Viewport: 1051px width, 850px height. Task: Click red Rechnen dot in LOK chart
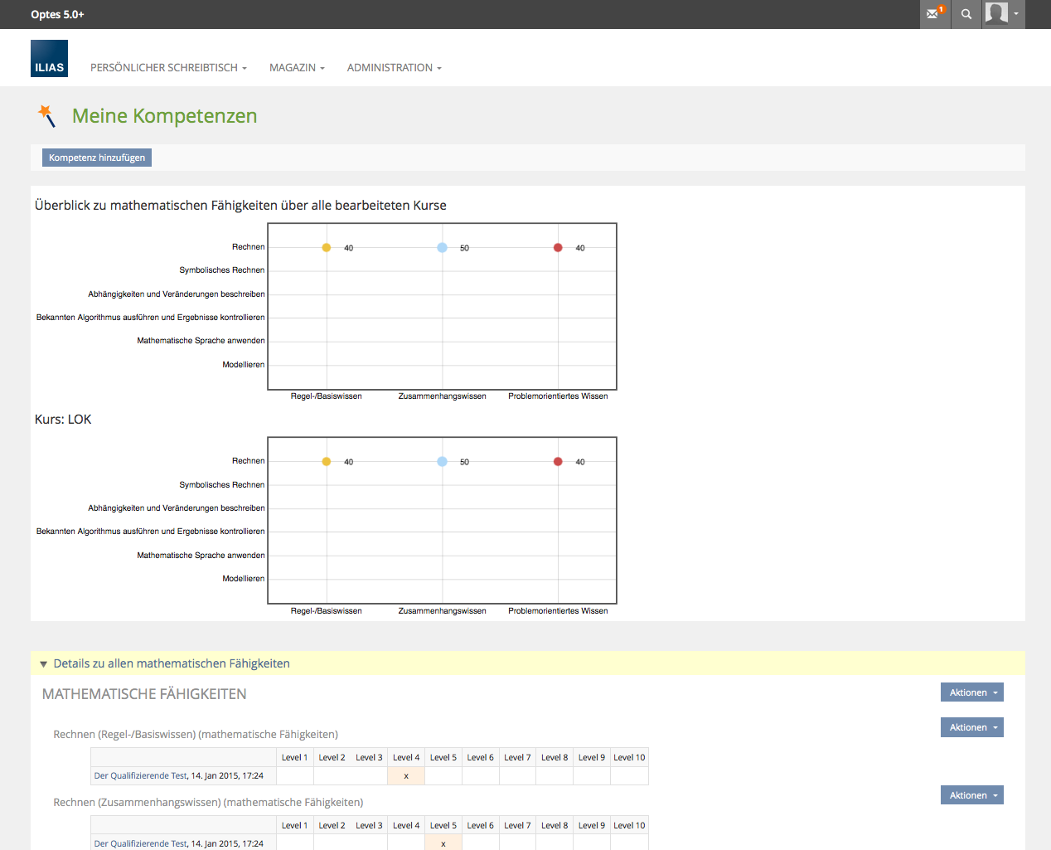tap(558, 462)
